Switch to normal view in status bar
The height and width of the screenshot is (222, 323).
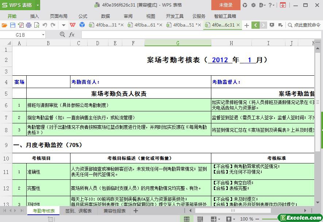point(187,219)
